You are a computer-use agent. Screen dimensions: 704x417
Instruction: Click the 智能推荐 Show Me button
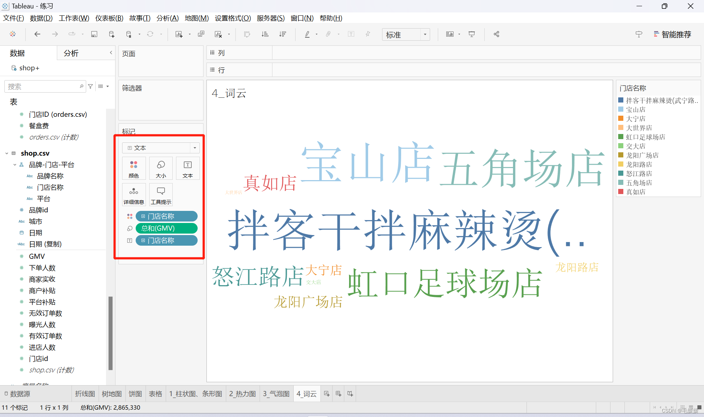coord(672,34)
